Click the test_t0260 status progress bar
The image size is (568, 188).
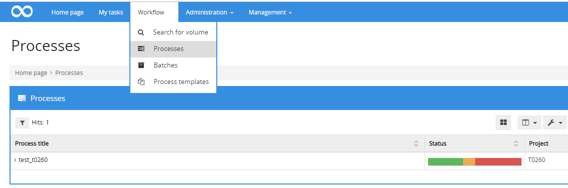point(475,161)
